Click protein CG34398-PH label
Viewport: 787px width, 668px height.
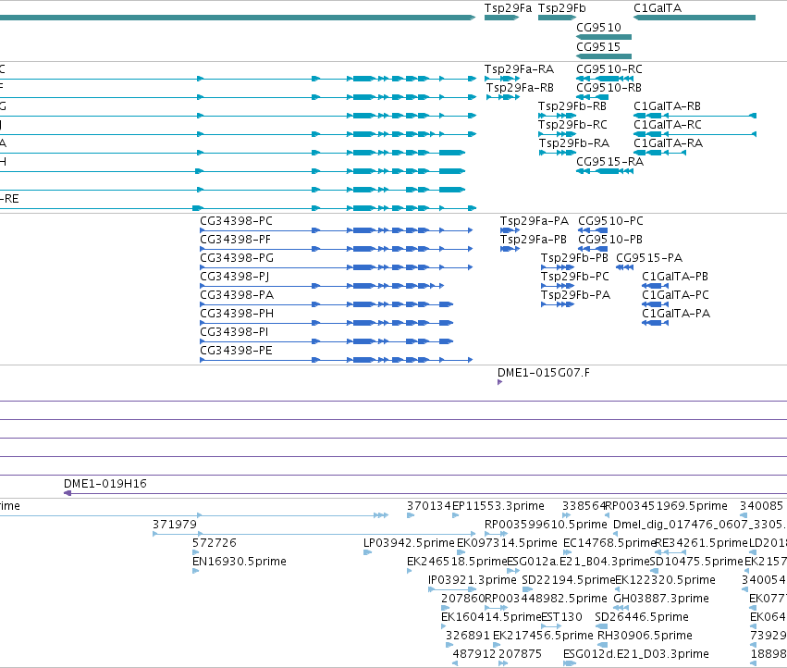pyautogui.click(x=237, y=314)
